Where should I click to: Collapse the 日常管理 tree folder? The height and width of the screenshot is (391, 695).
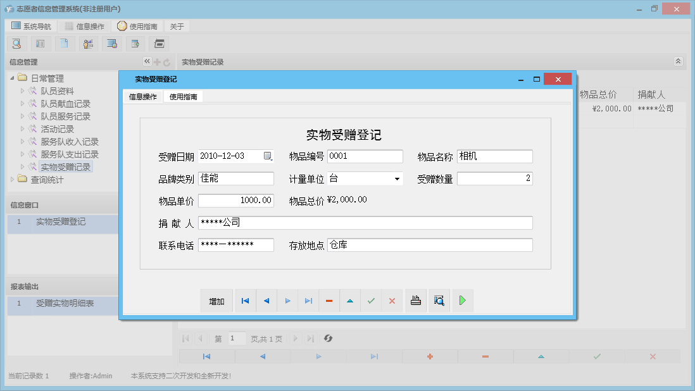pos(11,77)
